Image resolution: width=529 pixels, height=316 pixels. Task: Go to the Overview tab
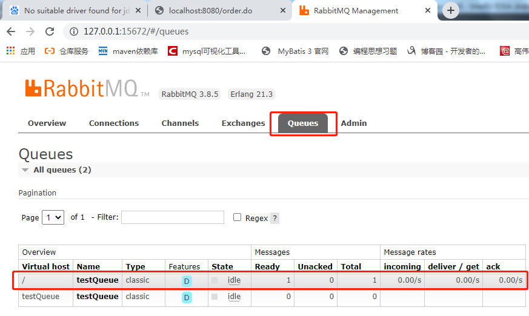(47, 123)
